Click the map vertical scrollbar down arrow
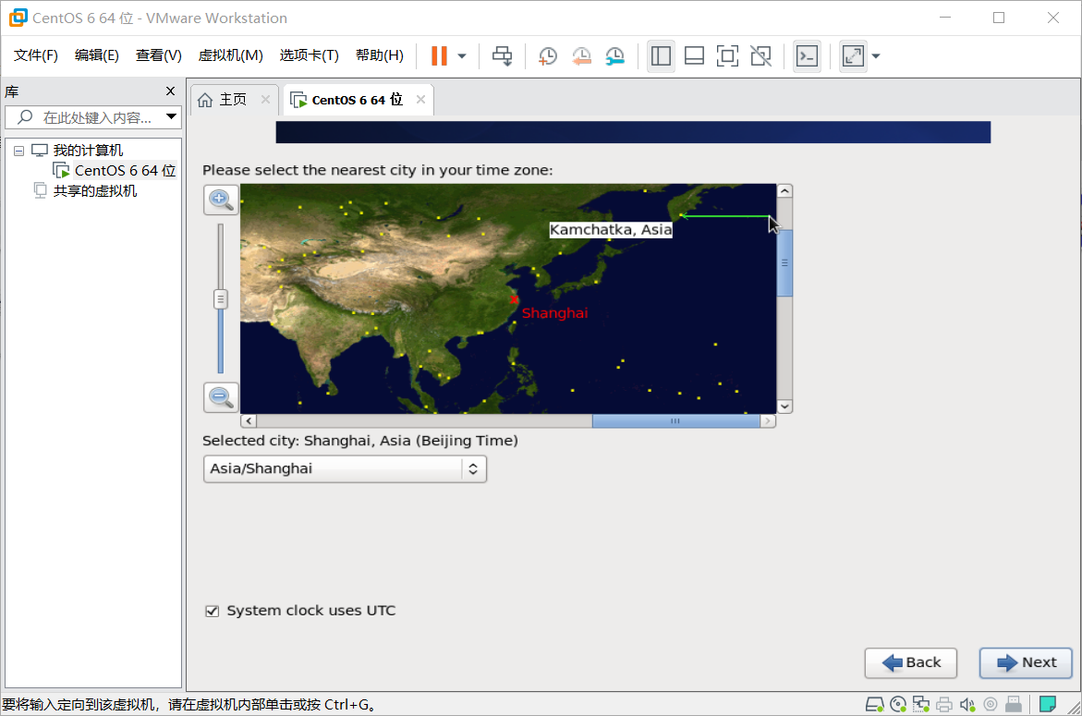Image resolution: width=1082 pixels, height=716 pixels. (784, 407)
